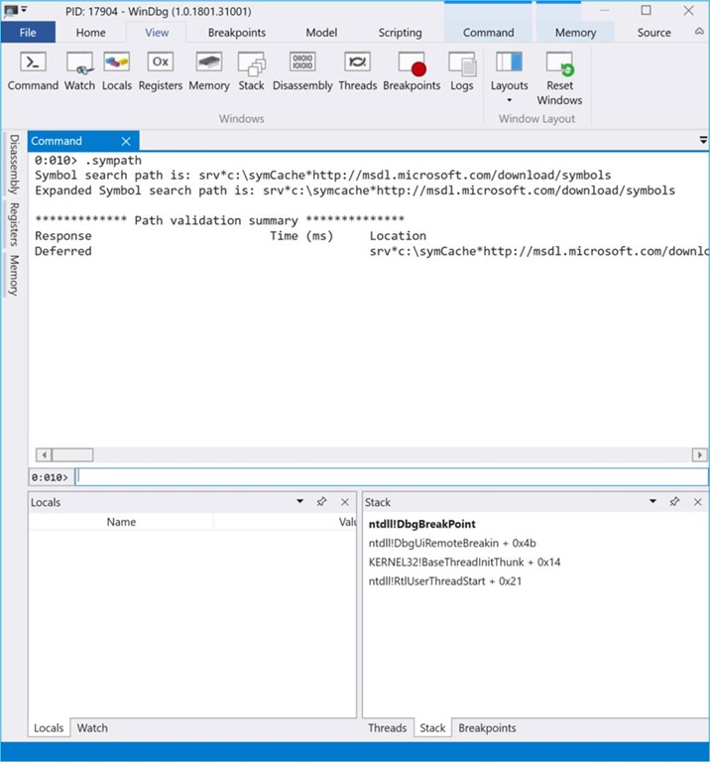
Task: Open the Scripting ribbon tab
Action: (400, 33)
